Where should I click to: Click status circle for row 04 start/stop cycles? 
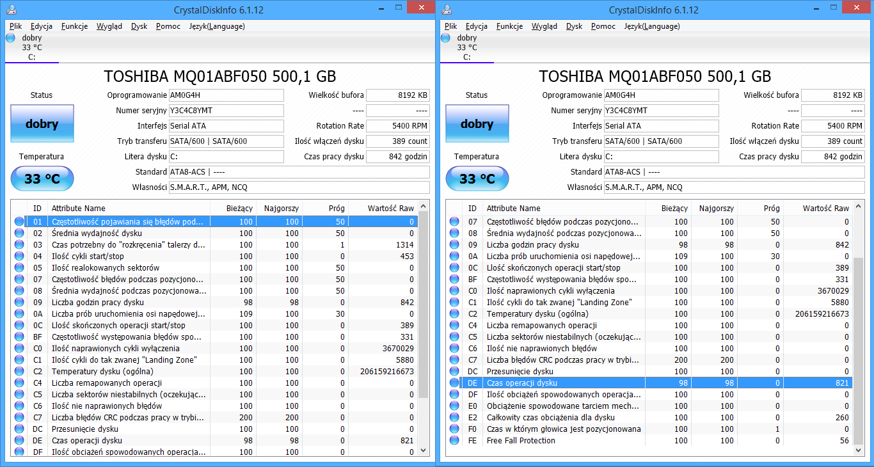tap(20, 257)
